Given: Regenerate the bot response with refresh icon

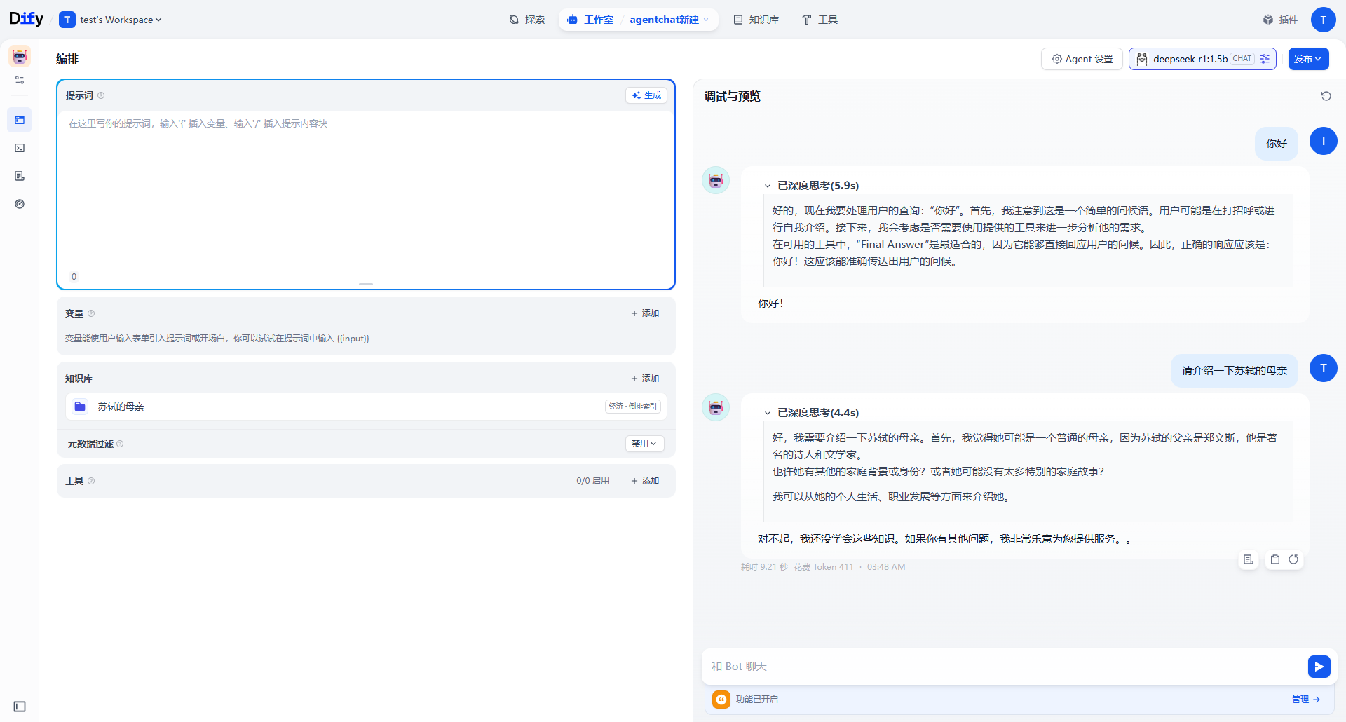Looking at the screenshot, I should click(1293, 559).
